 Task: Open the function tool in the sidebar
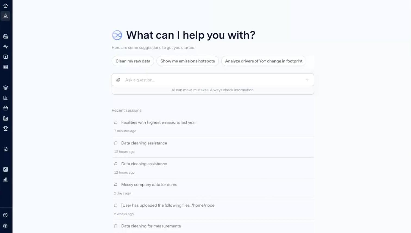(x=5, y=57)
